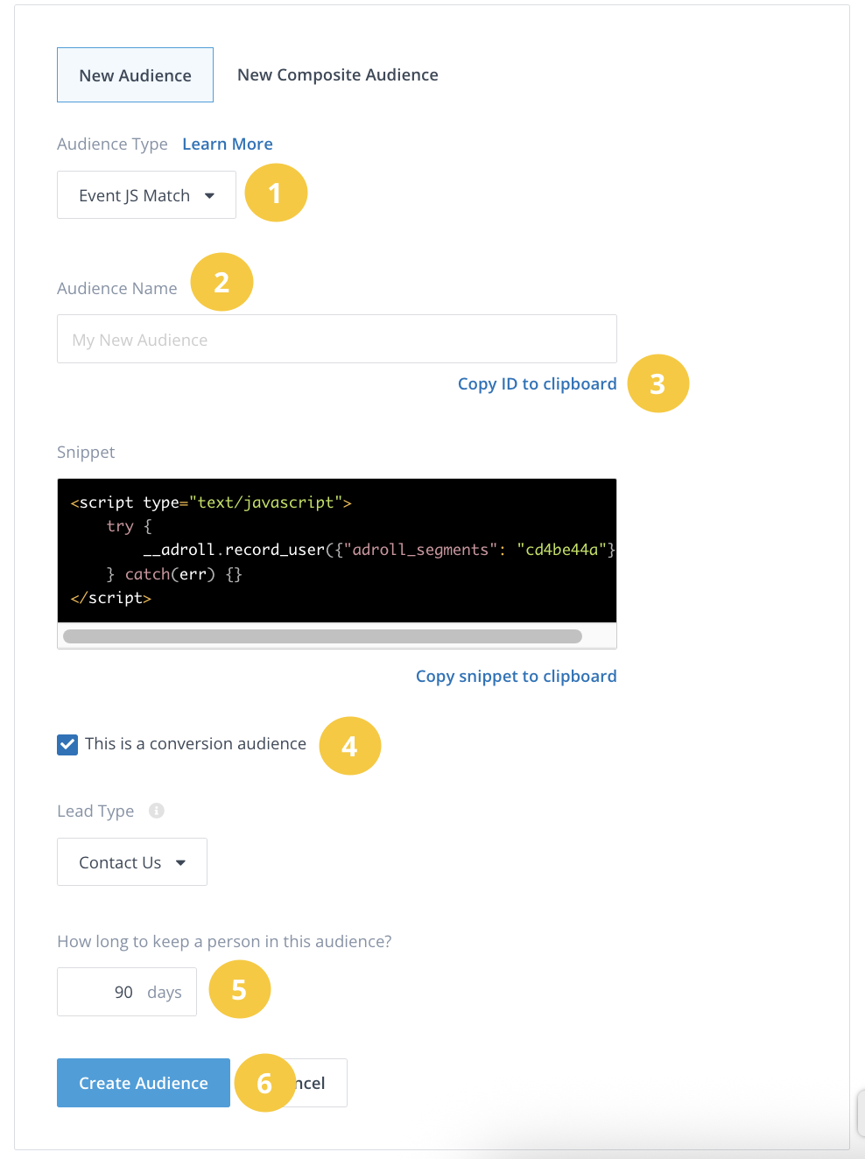Click the yellow step 6 badge

[x=264, y=1083]
